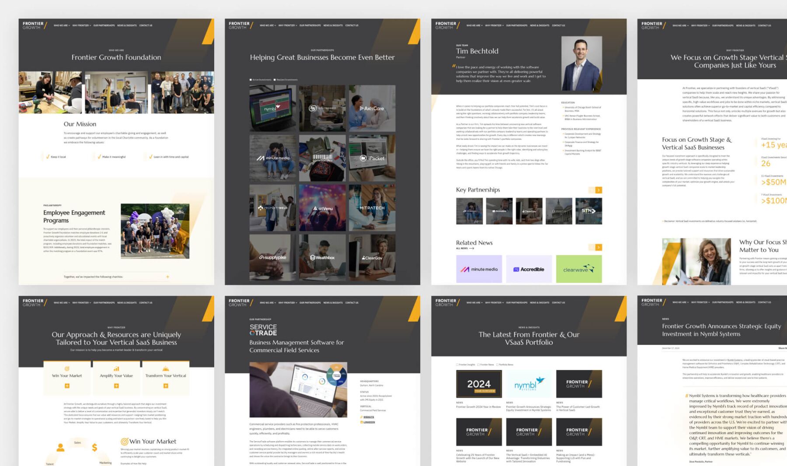Select News & Insights in ServiceTrade page menu

tap(333, 302)
